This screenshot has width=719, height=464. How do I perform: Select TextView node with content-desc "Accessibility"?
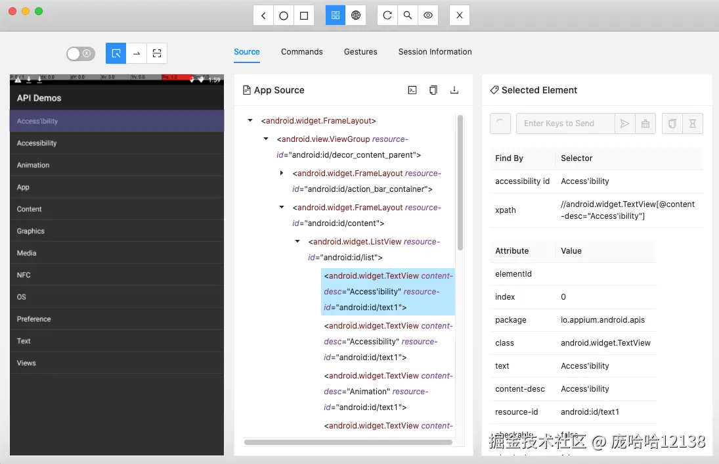(388, 342)
